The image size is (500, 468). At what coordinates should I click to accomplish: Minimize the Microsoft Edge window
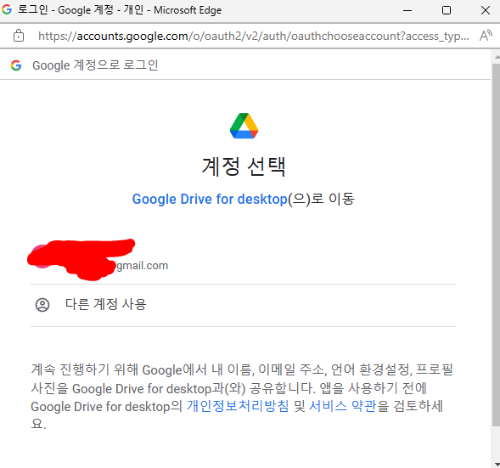pyautogui.click(x=407, y=10)
